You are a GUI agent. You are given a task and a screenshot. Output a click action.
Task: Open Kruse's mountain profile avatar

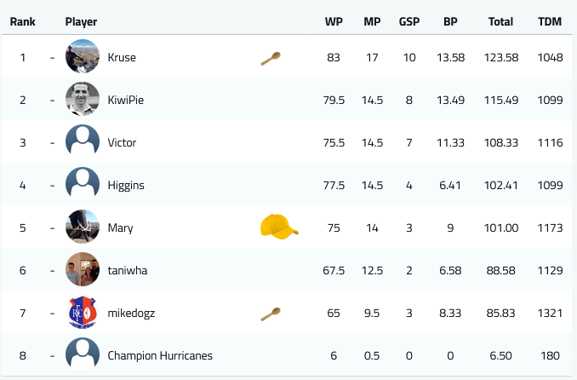coord(83,56)
